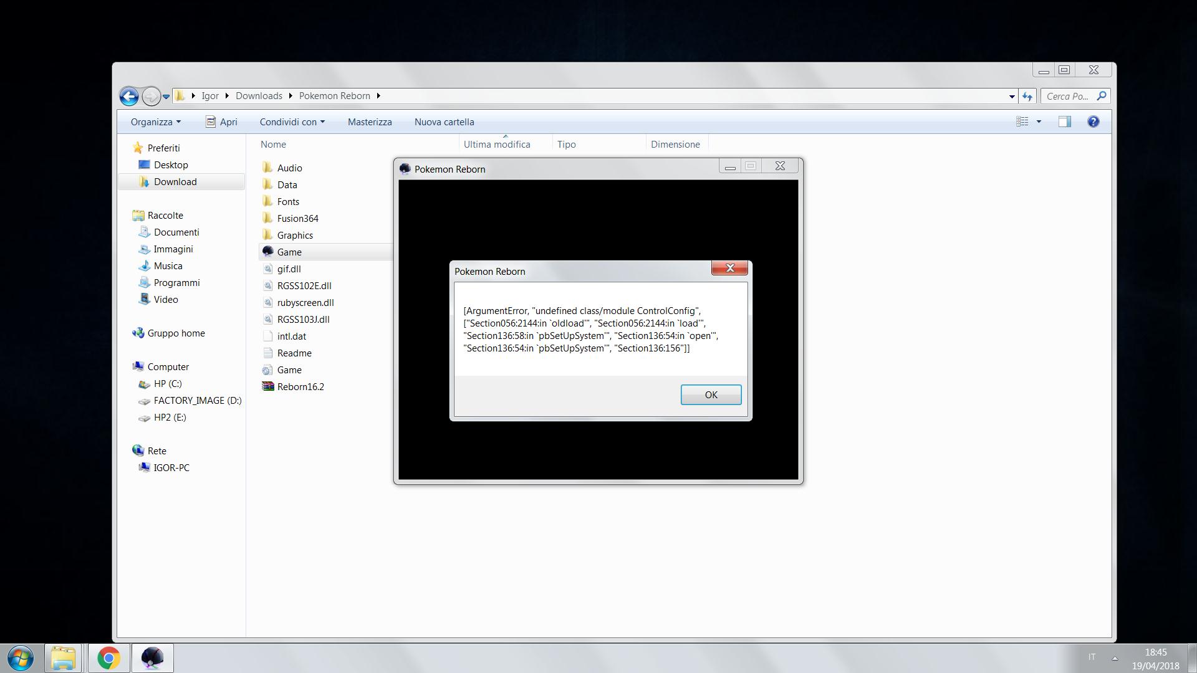Change view with the view icon
Image resolution: width=1197 pixels, height=673 pixels.
click(x=1022, y=122)
